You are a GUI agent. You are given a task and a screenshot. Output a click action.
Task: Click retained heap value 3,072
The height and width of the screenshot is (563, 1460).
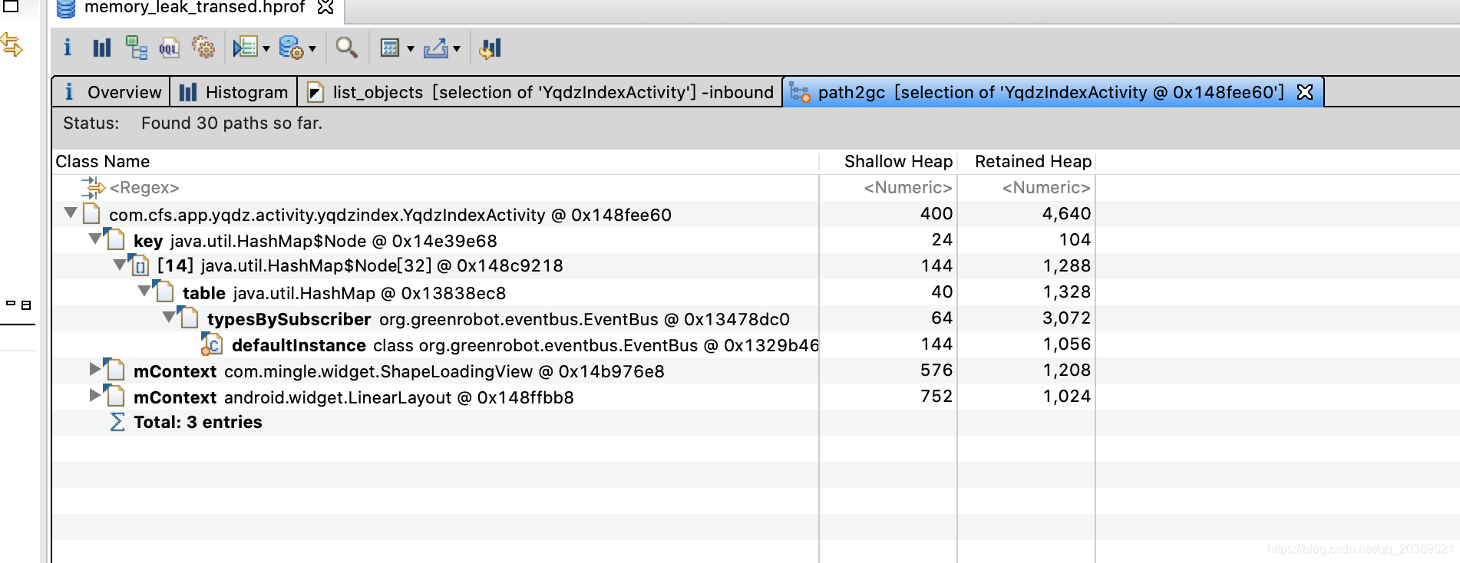tap(1066, 318)
